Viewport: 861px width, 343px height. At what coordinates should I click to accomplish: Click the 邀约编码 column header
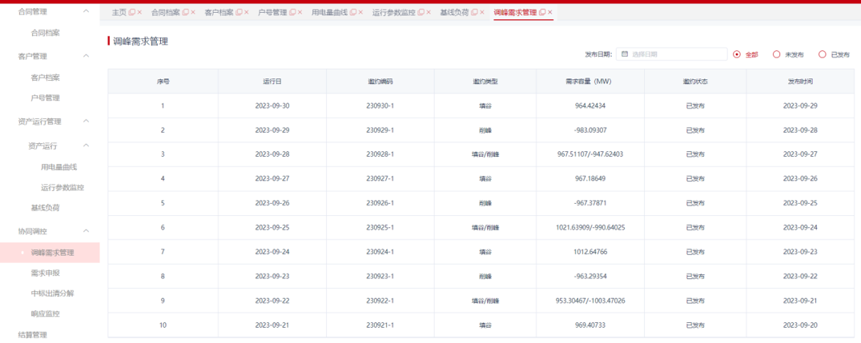(380, 81)
